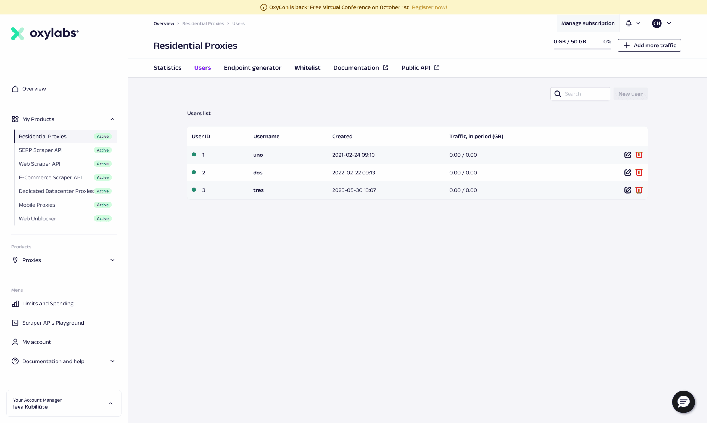
Task: Select Web Scraper API in sidebar
Action: click(x=65, y=164)
